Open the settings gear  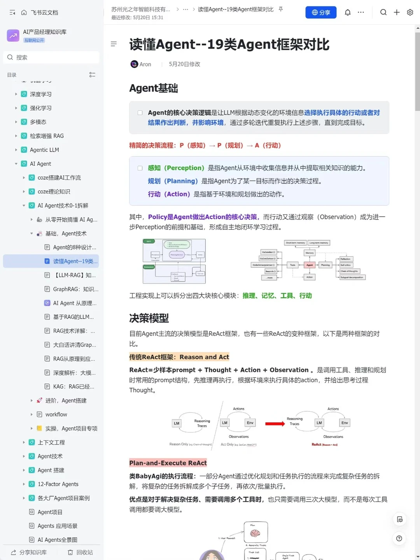tap(410, 12)
